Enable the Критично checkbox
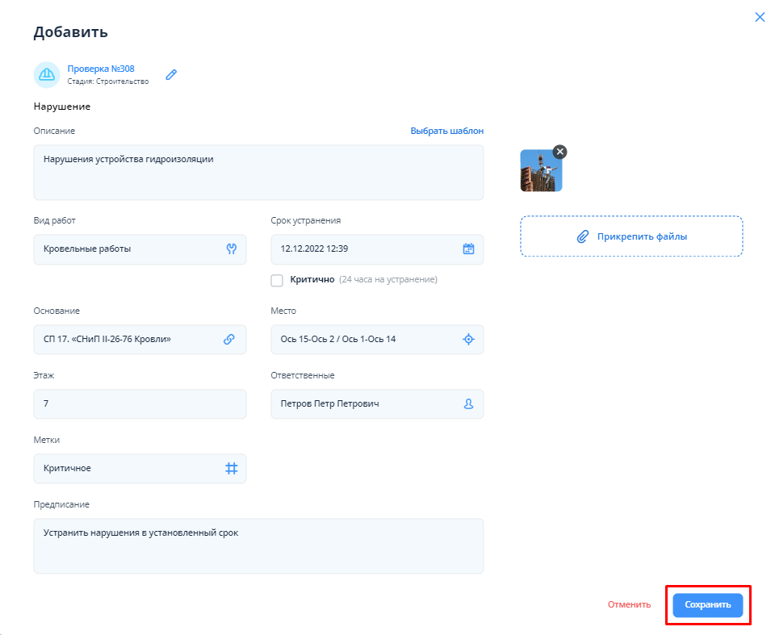This screenshot has height=635, width=775. [x=277, y=280]
